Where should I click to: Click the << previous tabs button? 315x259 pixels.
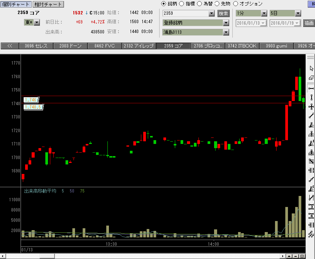tap(10, 46)
